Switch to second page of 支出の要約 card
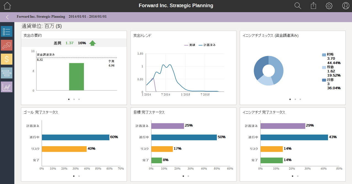The width and height of the screenshot is (352, 184). (74, 99)
